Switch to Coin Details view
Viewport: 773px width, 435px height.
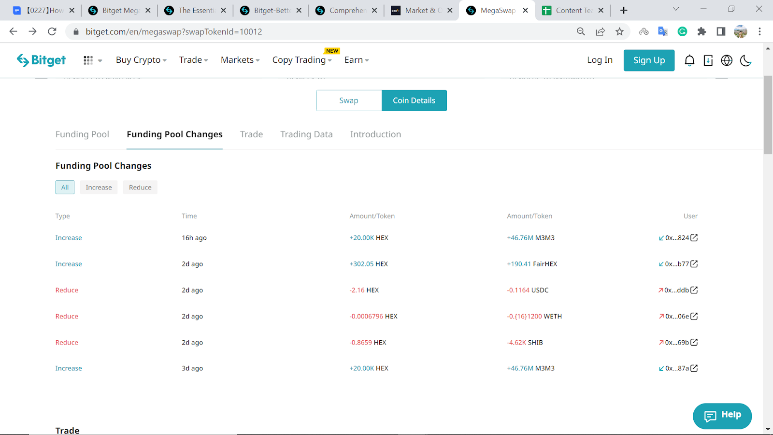tap(414, 101)
